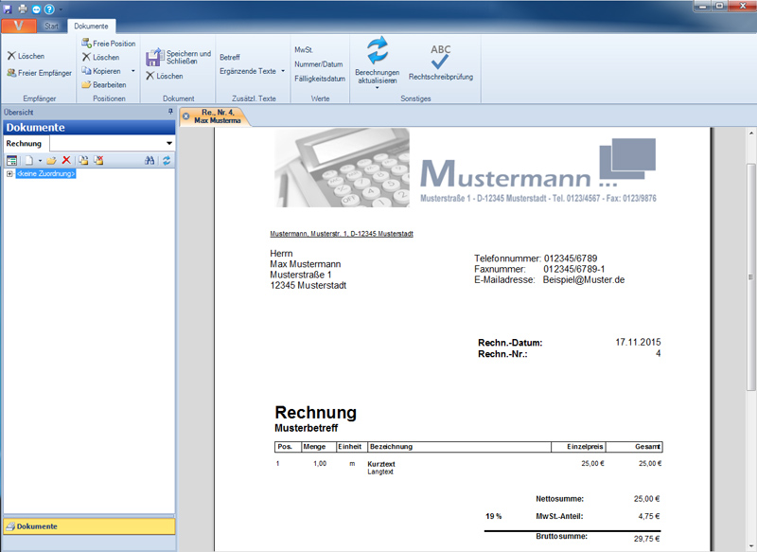
Task: Click the print icon in quick access toolbar
Action: pos(21,8)
